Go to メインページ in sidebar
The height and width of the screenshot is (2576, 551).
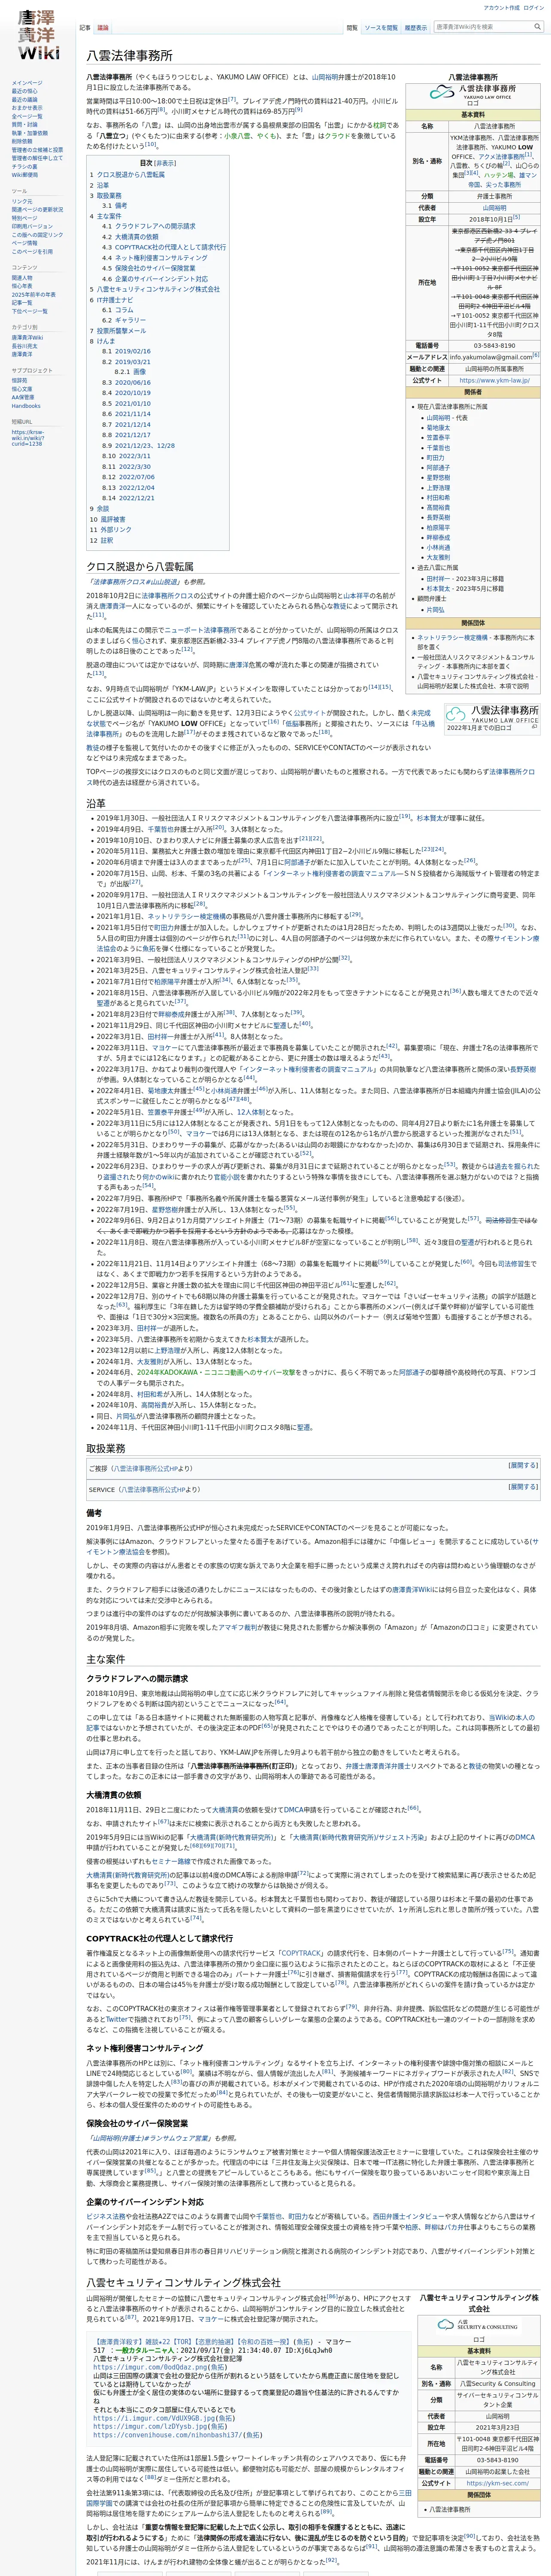point(27,83)
